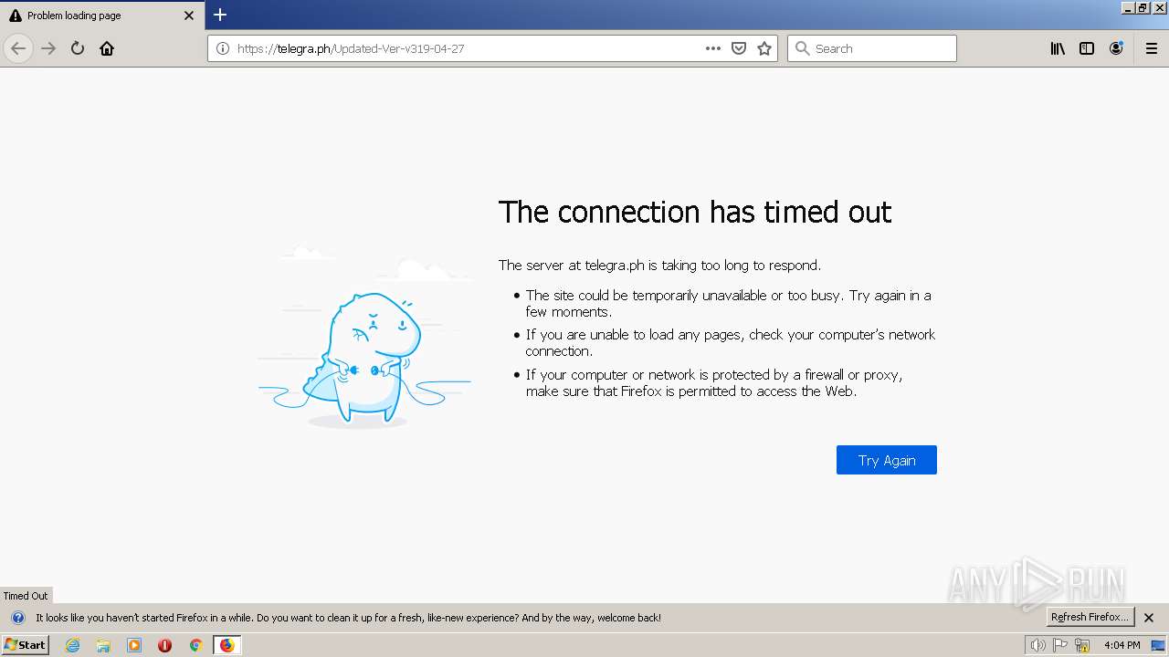
Task: Open media player from taskbar
Action: pyautogui.click(x=134, y=645)
